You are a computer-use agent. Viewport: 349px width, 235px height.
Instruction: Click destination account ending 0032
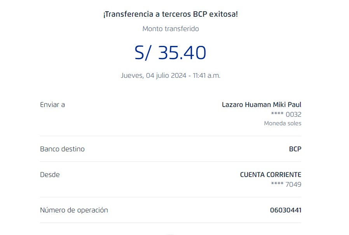(x=286, y=114)
